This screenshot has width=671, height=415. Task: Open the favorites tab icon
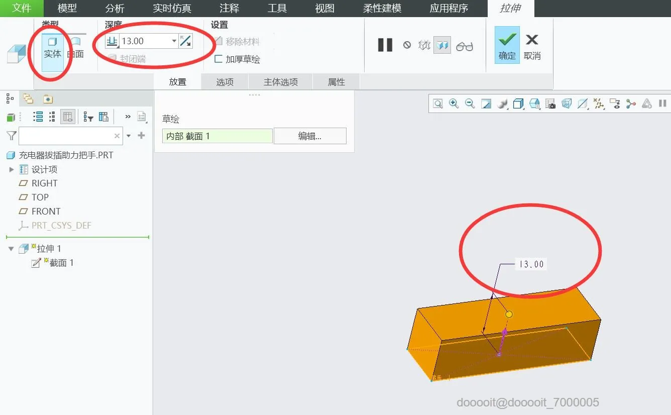(48, 99)
